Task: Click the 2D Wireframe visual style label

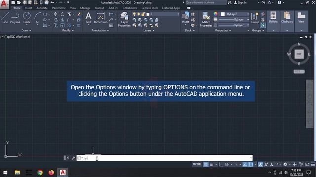Action: [x=21, y=37]
